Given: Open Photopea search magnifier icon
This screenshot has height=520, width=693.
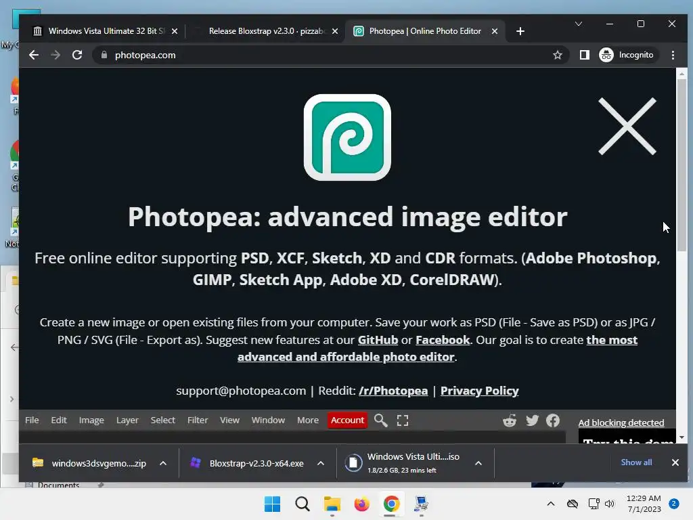Looking at the screenshot, I should (x=380, y=420).
